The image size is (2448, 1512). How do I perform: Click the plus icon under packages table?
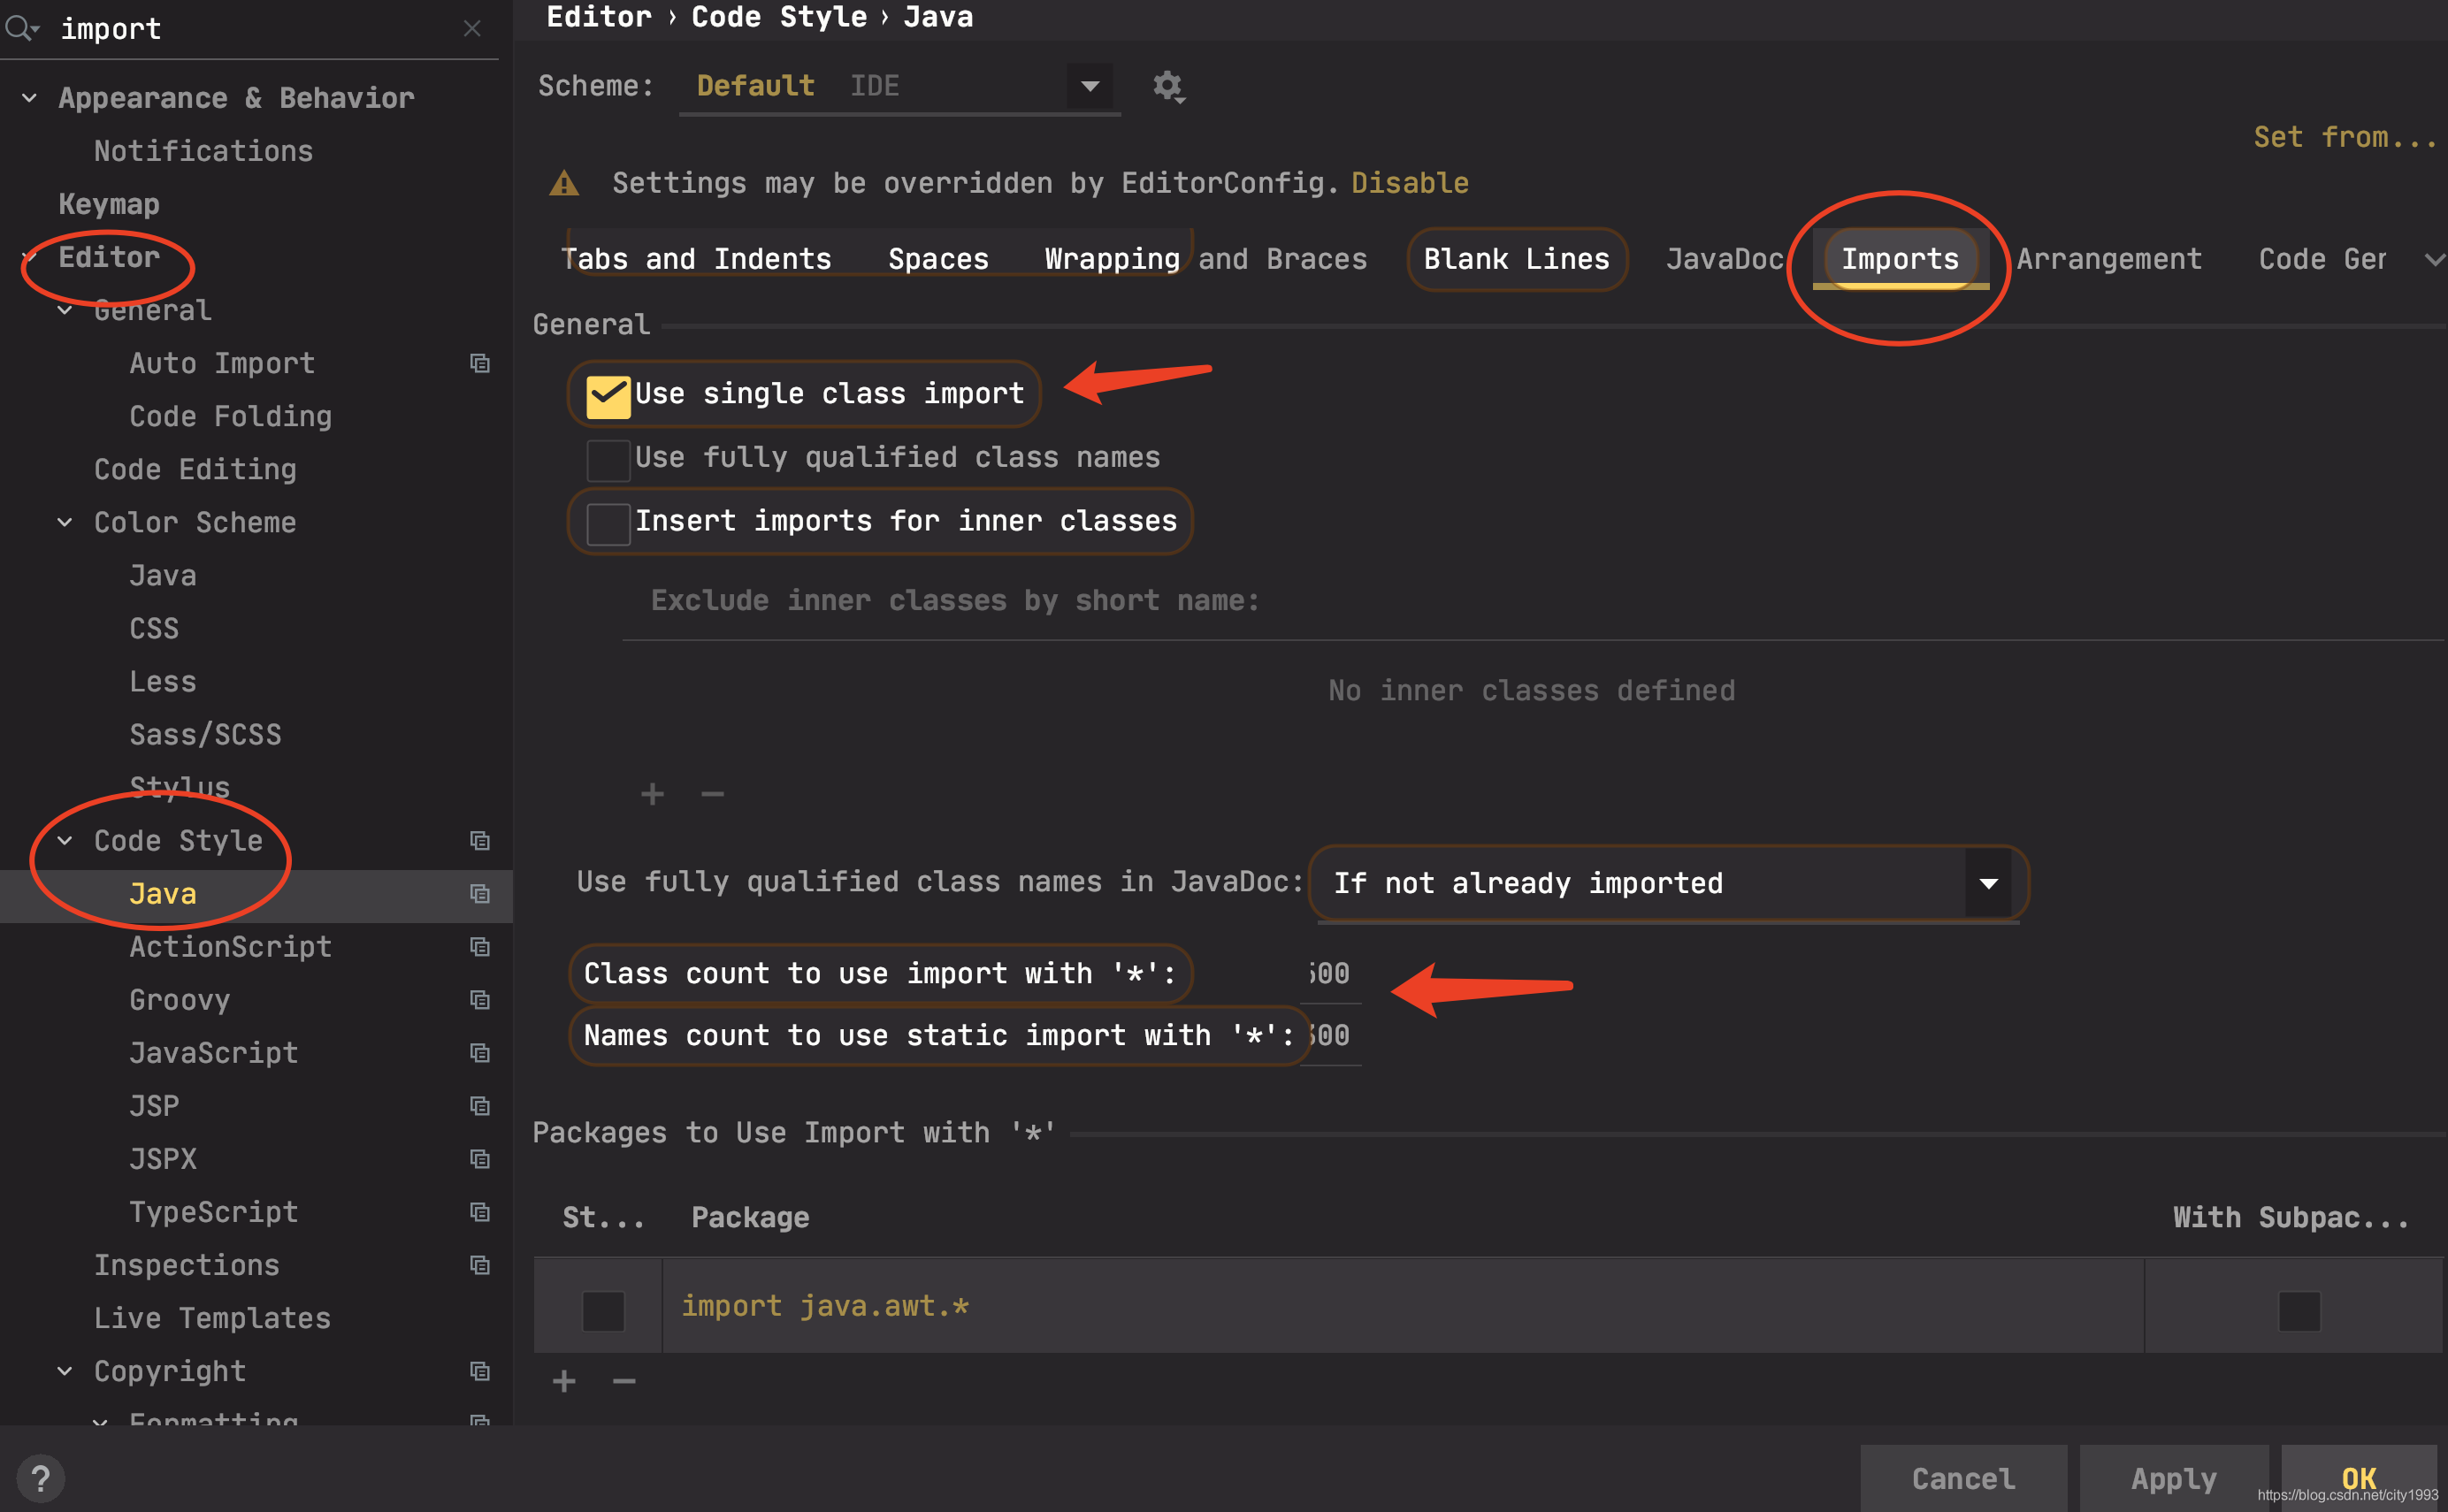[x=564, y=1381]
